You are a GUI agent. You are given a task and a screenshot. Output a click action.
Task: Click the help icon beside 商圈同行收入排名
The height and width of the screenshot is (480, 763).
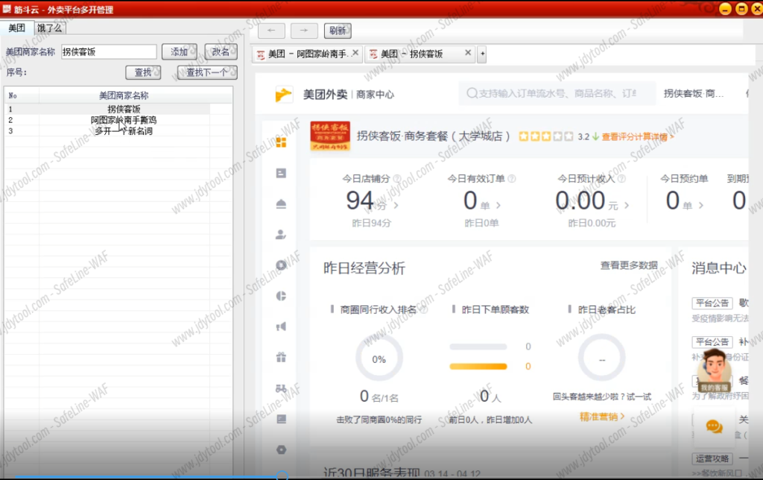tap(423, 309)
